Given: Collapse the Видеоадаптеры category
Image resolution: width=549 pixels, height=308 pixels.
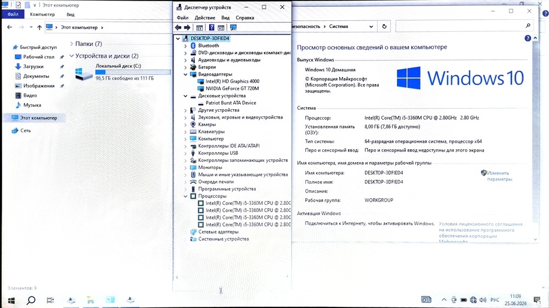Looking at the screenshot, I should coord(185,74).
